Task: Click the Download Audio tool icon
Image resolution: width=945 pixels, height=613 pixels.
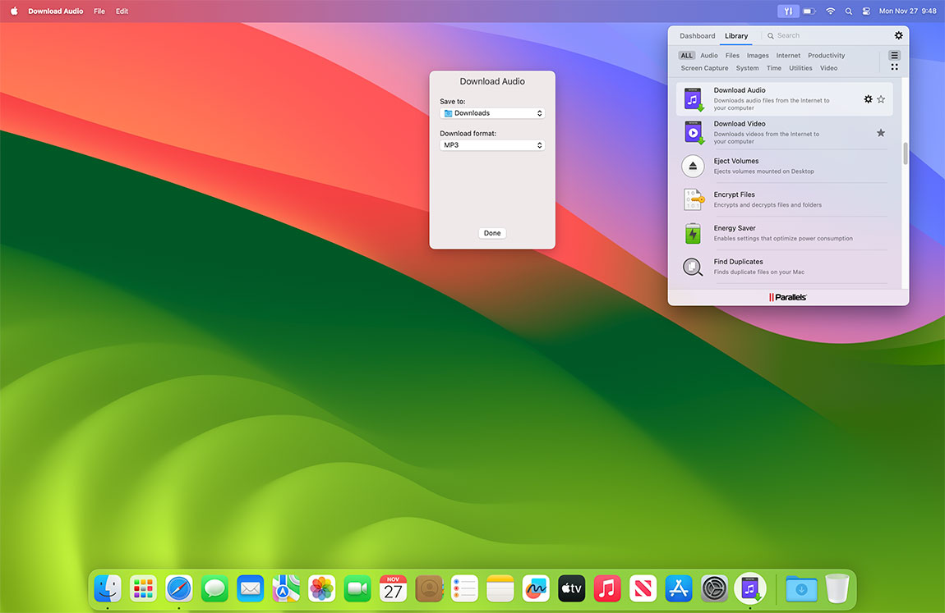Action: pyautogui.click(x=693, y=98)
